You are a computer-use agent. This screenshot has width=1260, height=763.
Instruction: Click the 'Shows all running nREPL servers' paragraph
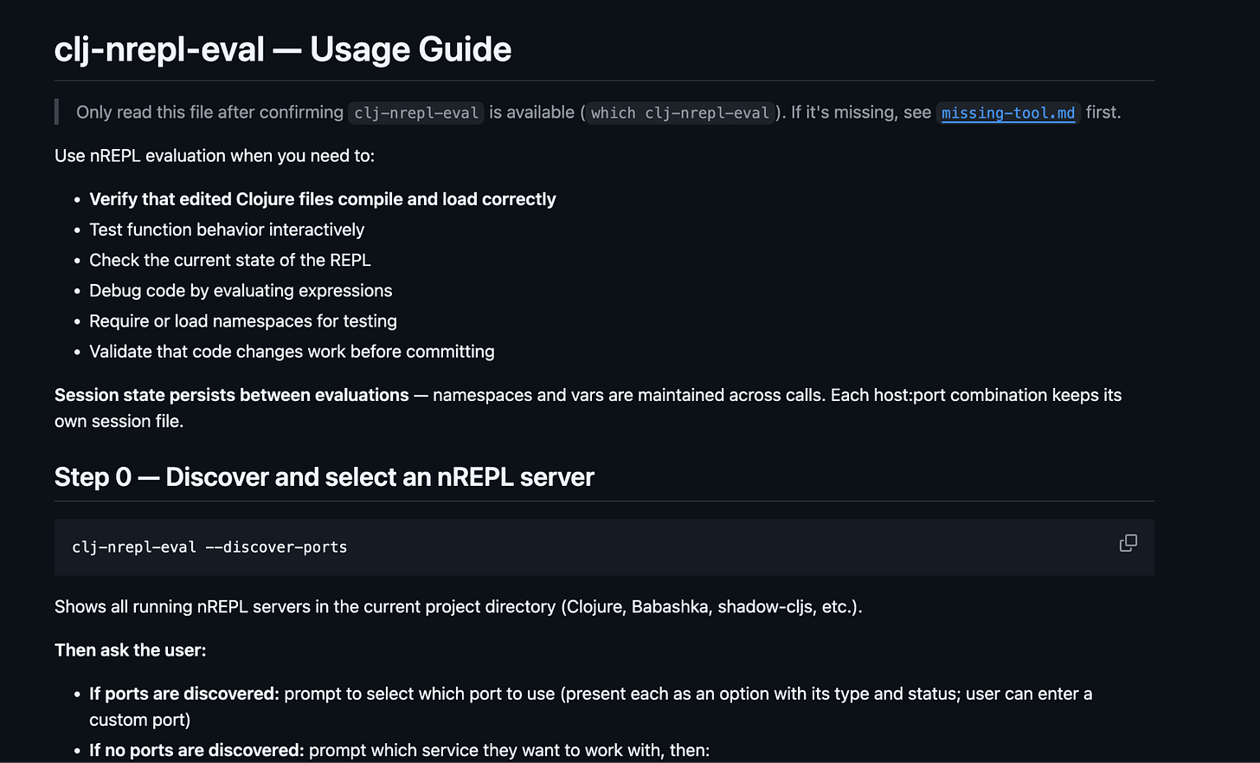coord(459,606)
